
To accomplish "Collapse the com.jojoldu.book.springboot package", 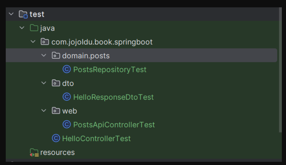I will [33, 42].
